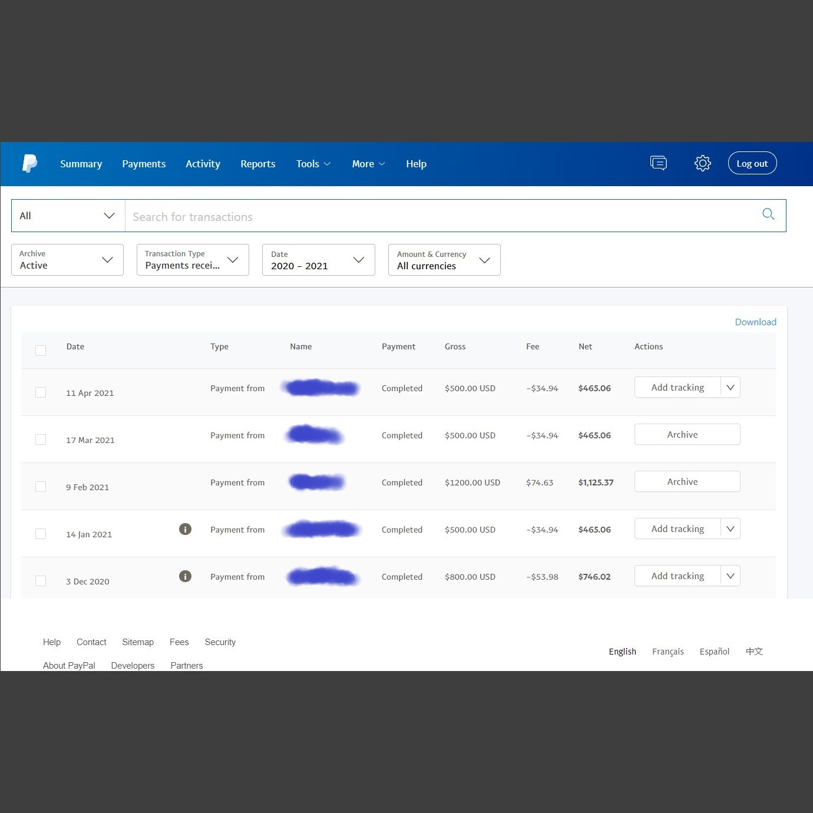Image resolution: width=813 pixels, height=813 pixels.
Task: Open the footer Contact link
Action: (x=91, y=642)
